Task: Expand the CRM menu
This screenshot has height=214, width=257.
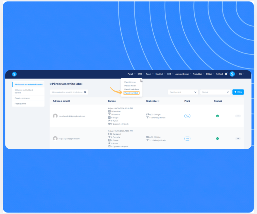Action: (x=141, y=74)
